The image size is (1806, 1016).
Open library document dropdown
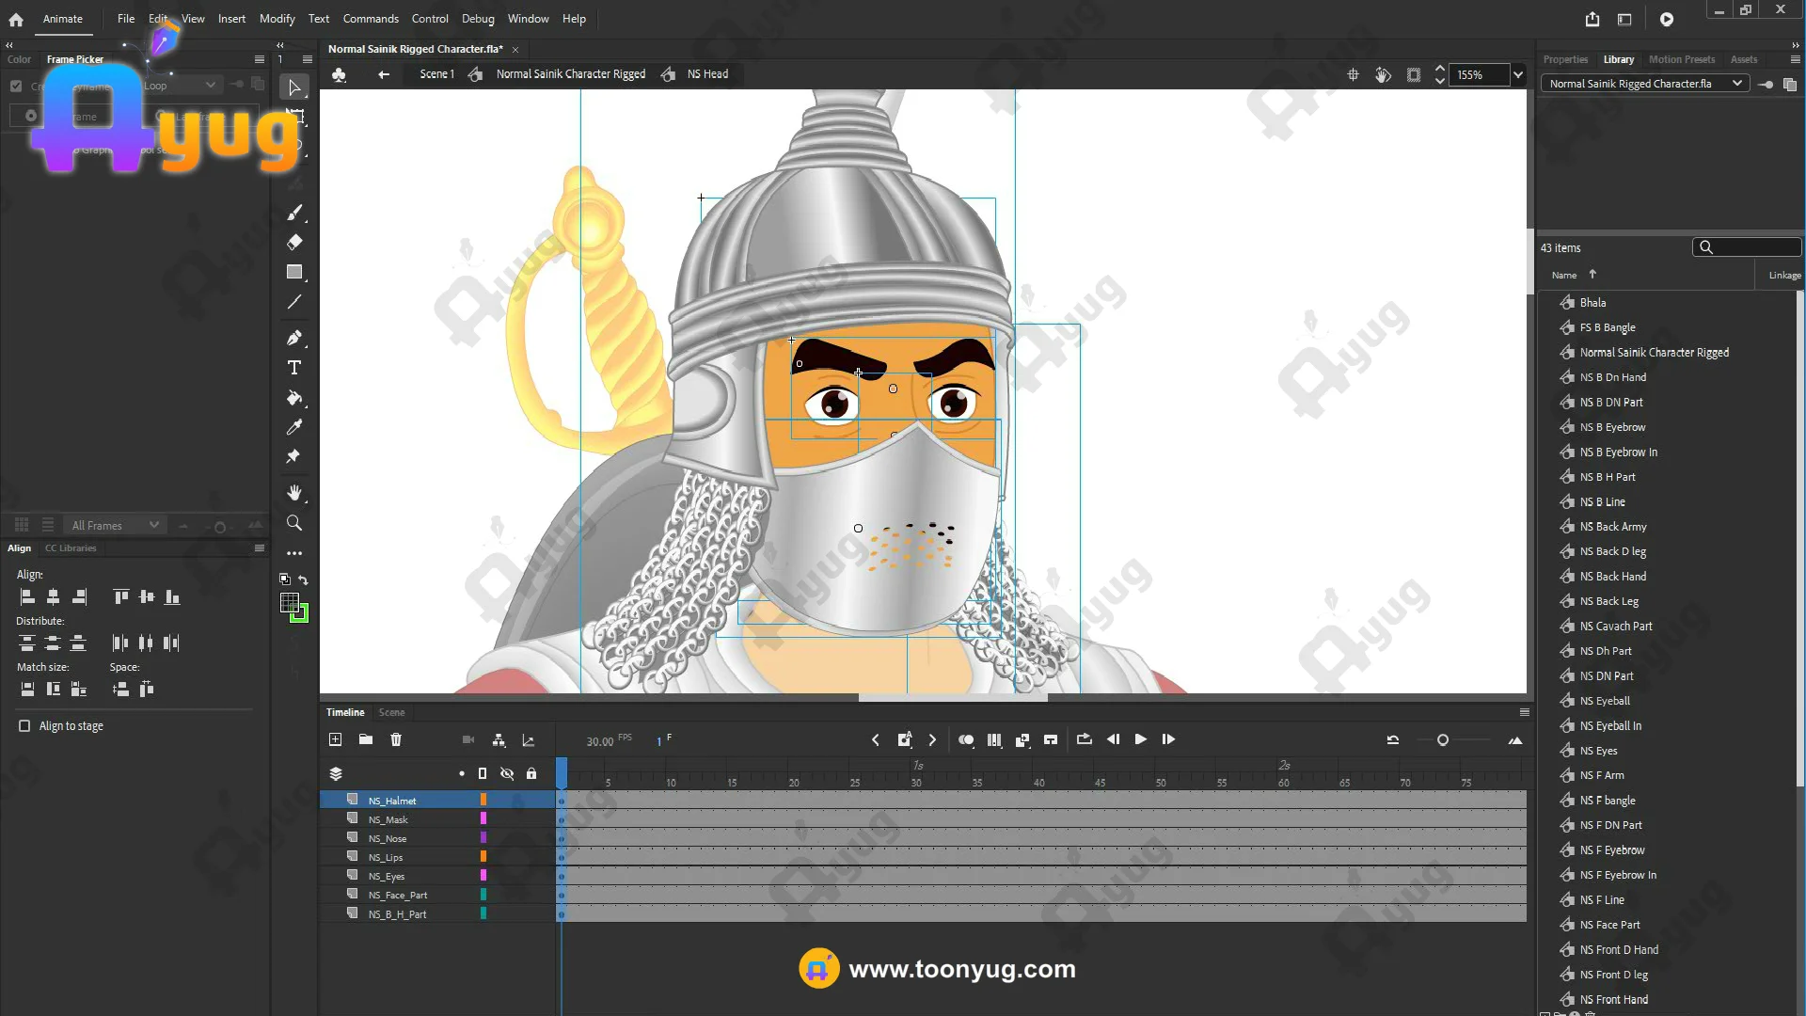point(1736,84)
